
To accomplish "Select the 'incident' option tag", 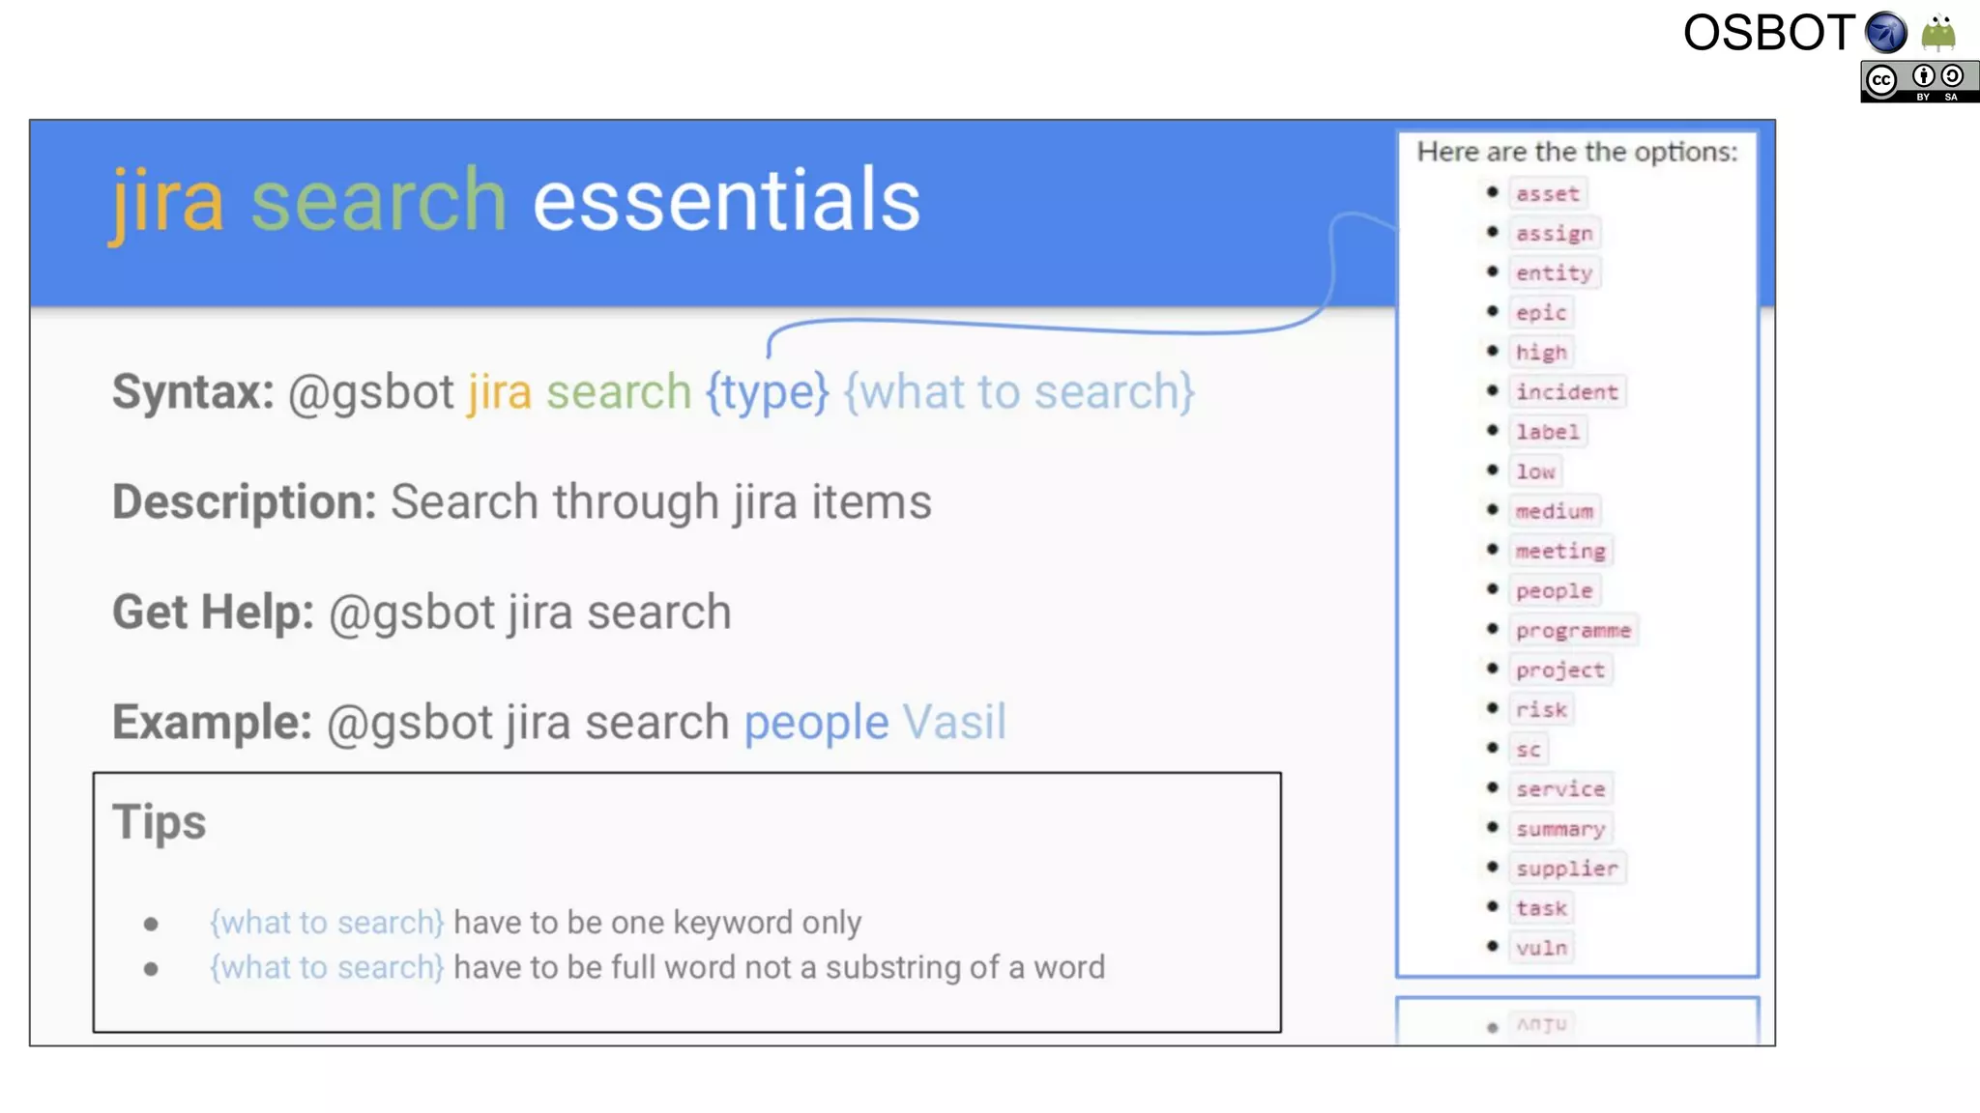I will (1566, 392).
